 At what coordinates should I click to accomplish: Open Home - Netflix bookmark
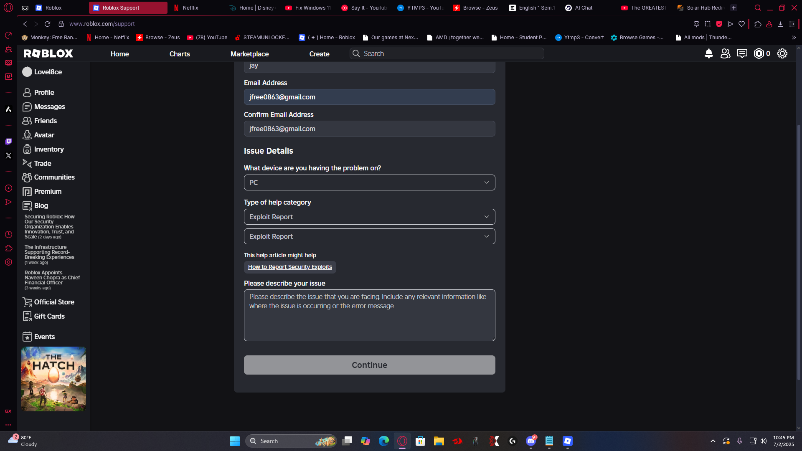[107, 38]
